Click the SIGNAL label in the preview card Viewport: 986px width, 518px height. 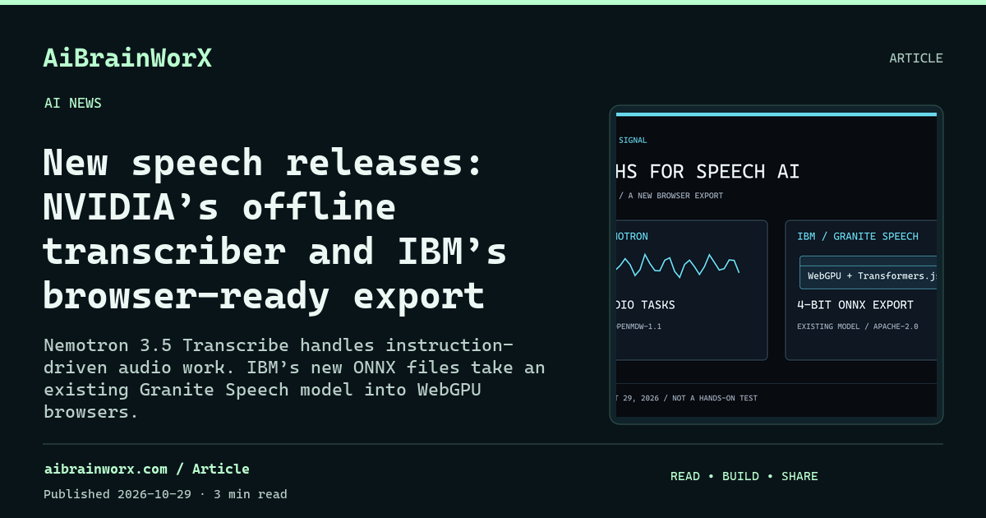point(632,141)
